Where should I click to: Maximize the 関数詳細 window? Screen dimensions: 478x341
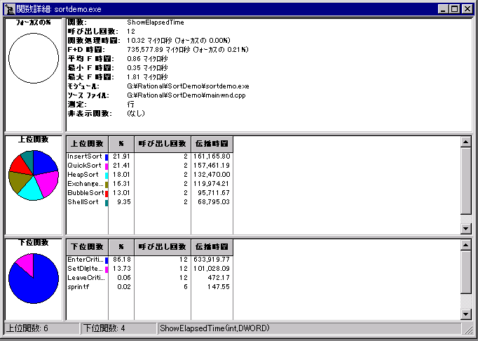(x=456, y=9)
